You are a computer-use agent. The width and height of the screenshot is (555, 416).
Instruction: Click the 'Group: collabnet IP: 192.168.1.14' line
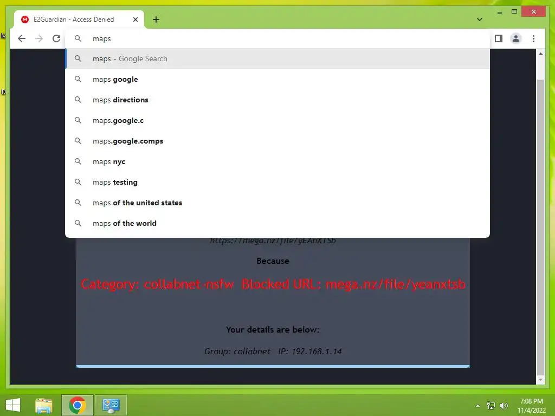coord(273,351)
